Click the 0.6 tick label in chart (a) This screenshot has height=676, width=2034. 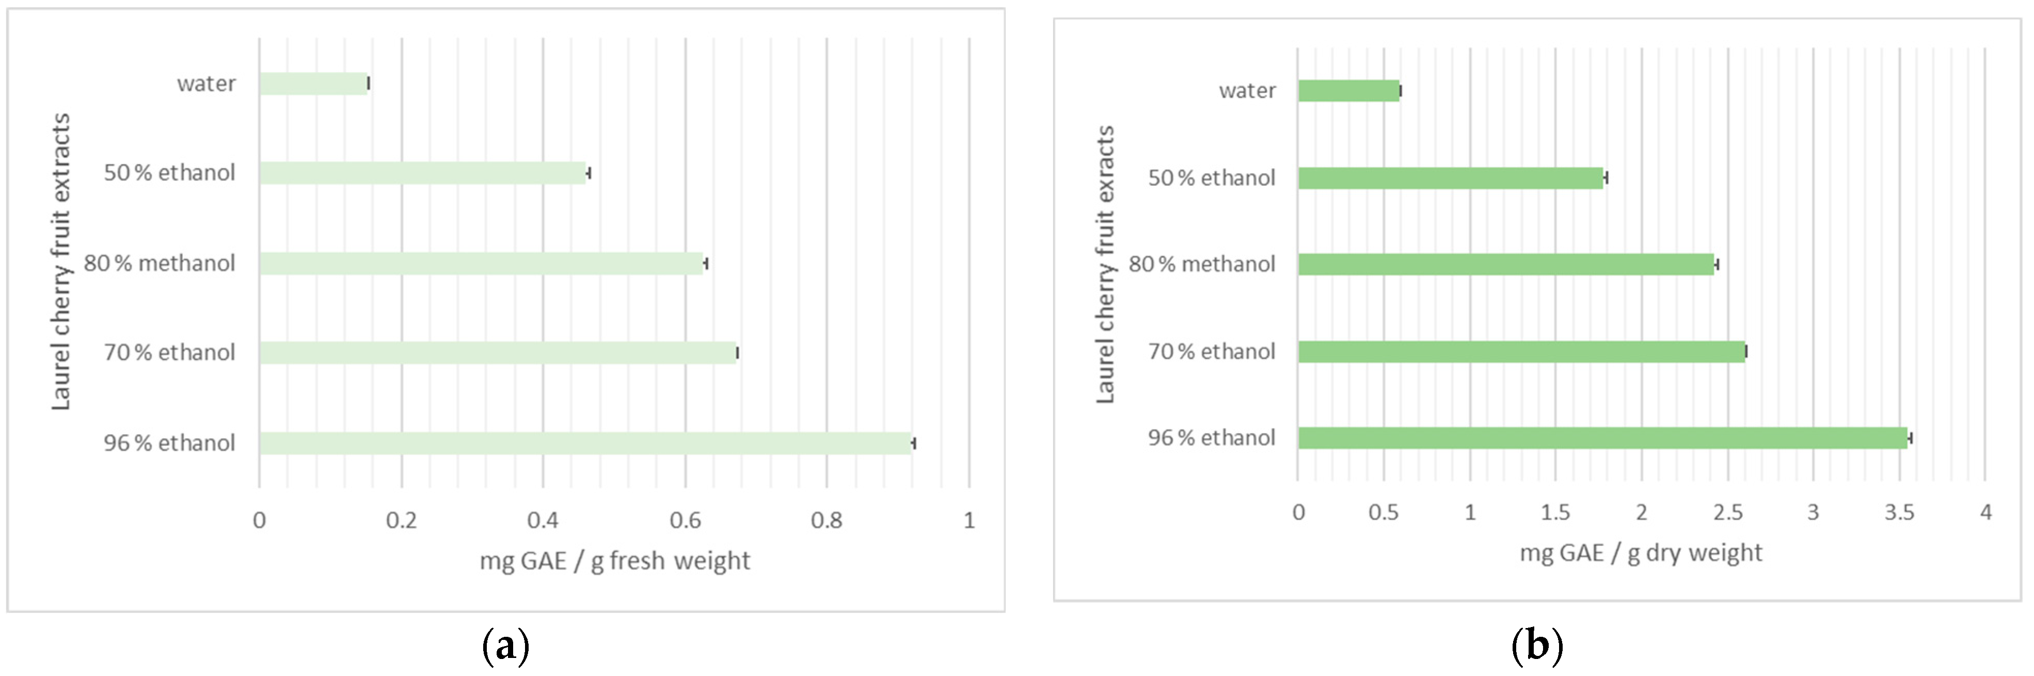[x=685, y=521]
